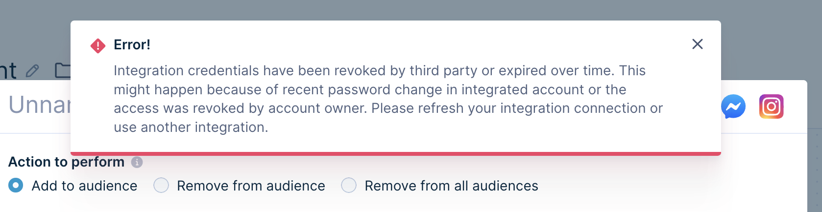This screenshot has height=212, width=822.
Task: Click the pencil edit name icon
Action: [32, 71]
